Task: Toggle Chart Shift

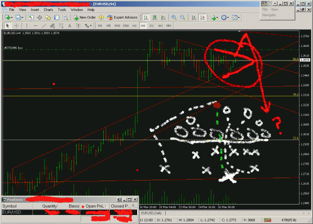Action: tap(202, 17)
